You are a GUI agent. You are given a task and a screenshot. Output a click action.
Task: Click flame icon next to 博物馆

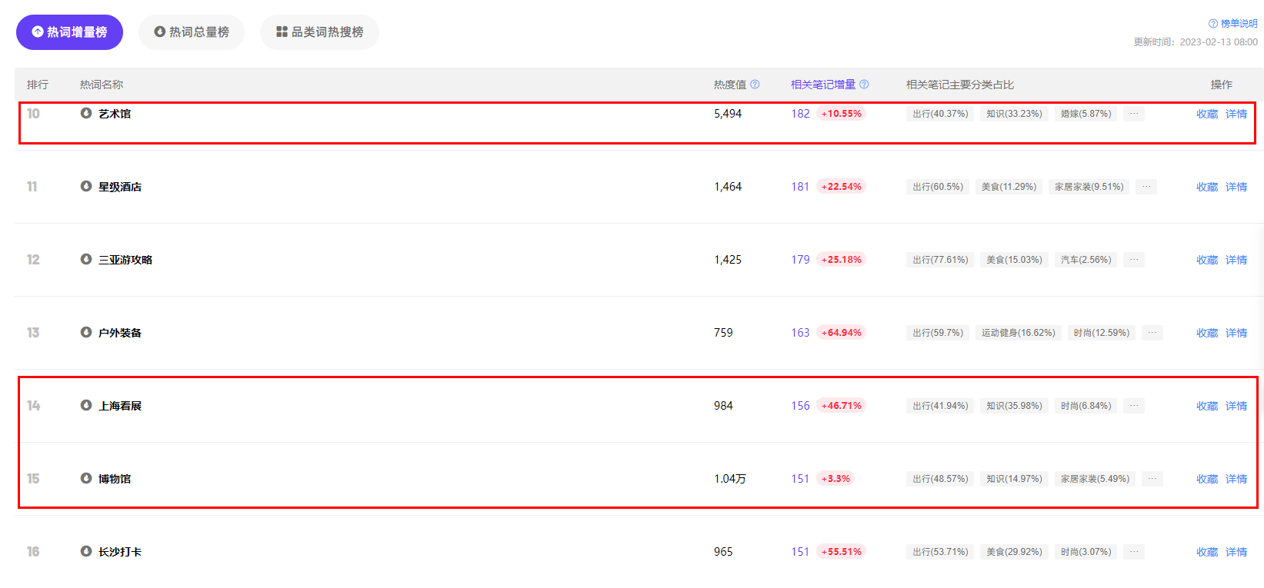[86, 478]
